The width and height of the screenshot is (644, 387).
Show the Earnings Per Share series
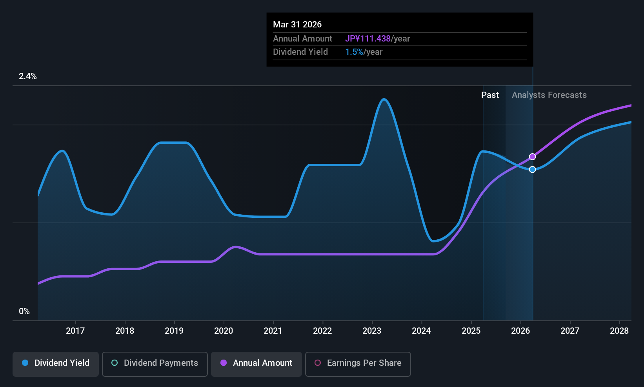click(x=358, y=364)
